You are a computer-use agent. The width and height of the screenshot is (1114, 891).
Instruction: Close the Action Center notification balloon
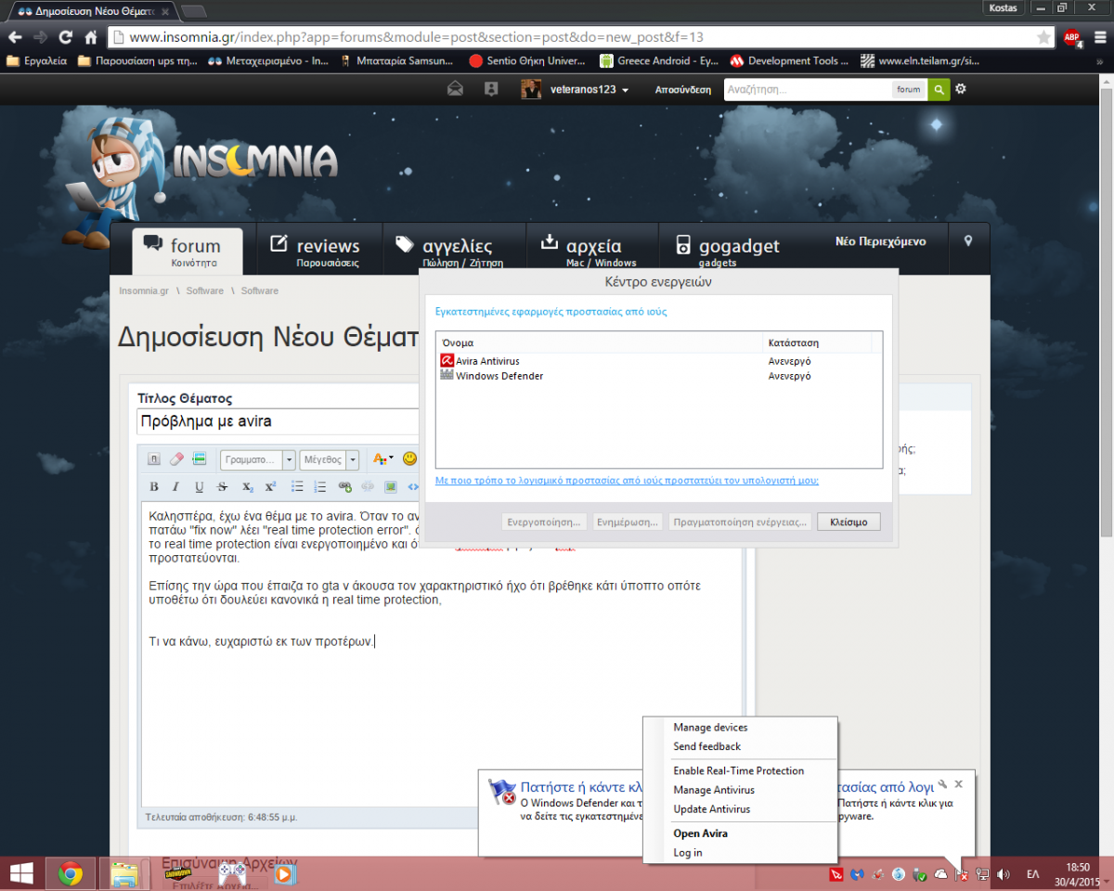[959, 784]
